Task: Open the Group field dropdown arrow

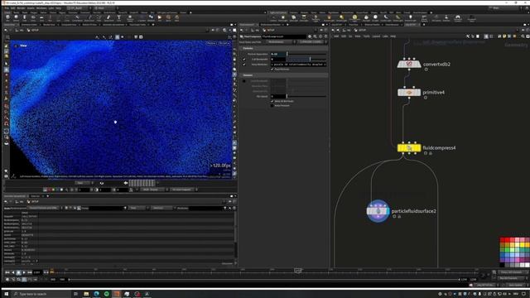Action: tap(125, 208)
